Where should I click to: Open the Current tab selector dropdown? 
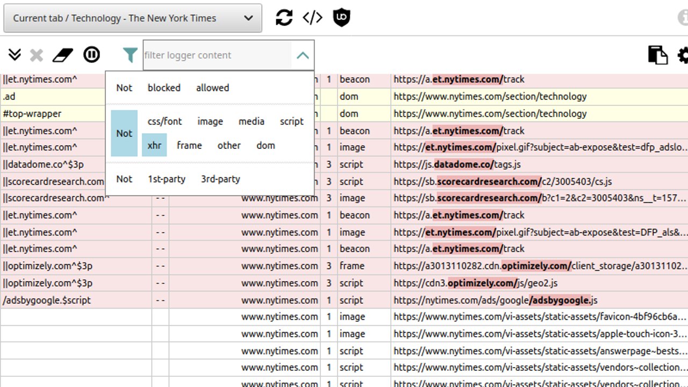tap(132, 18)
